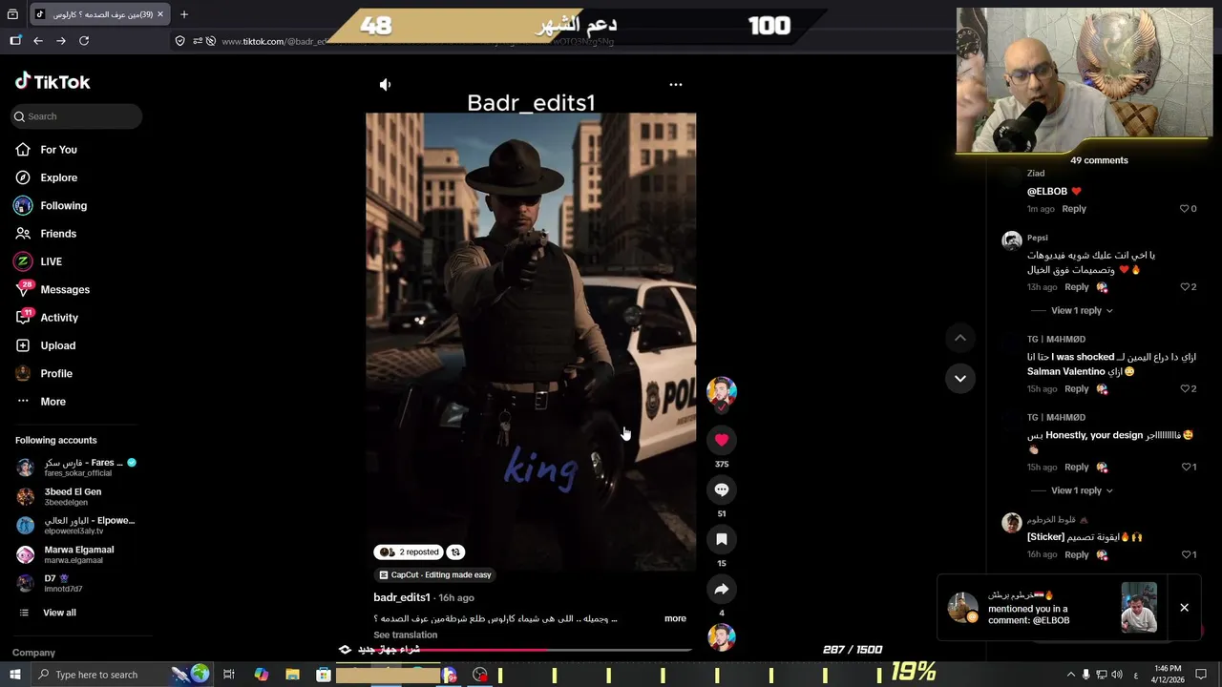
Task: Share the video using arrow icon
Action: tap(722, 589)
